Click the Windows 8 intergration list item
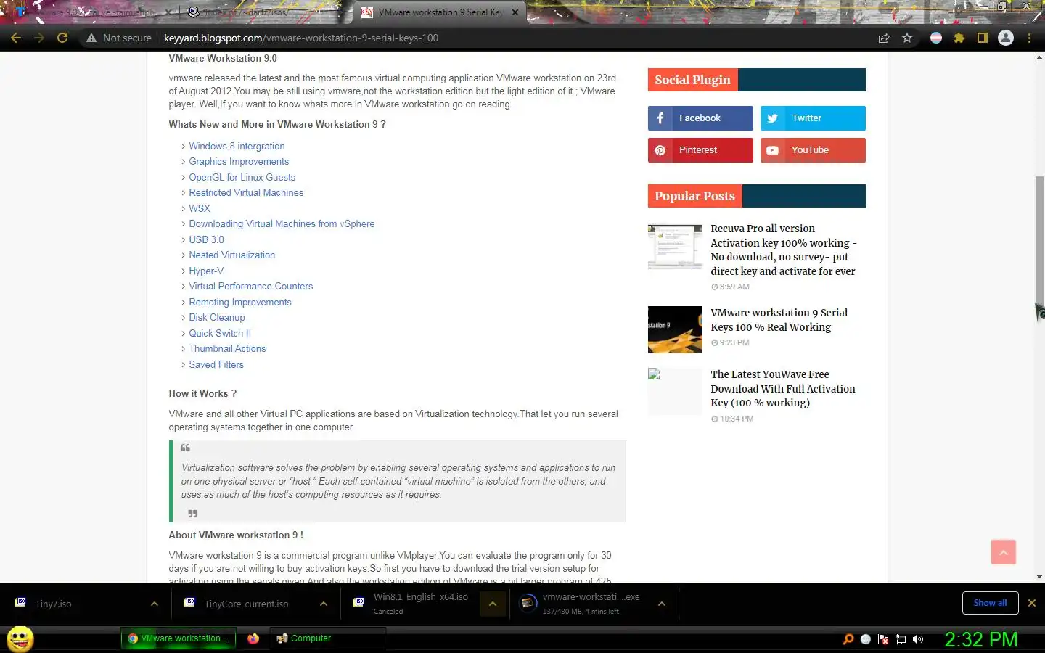Image resolution: width=1045 pixels, height=653 pixels. click(x=237, y=146)
